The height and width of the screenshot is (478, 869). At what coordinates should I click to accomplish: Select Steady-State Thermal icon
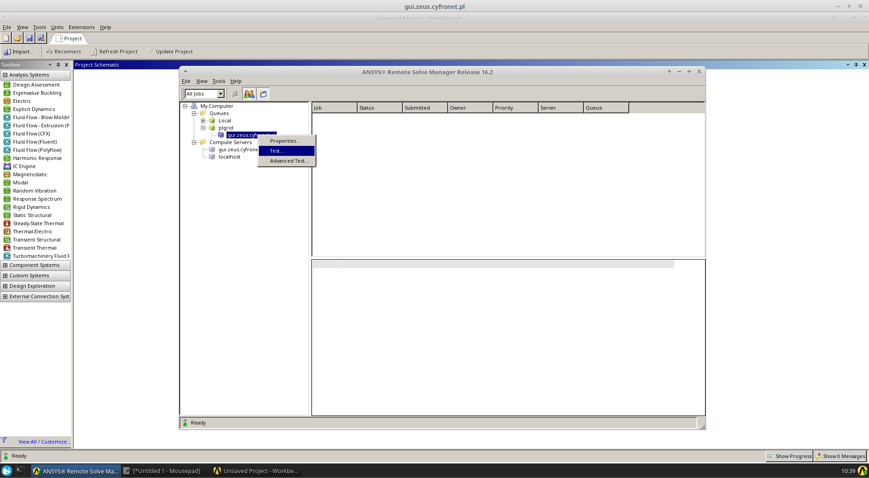[x=7, y=223]
